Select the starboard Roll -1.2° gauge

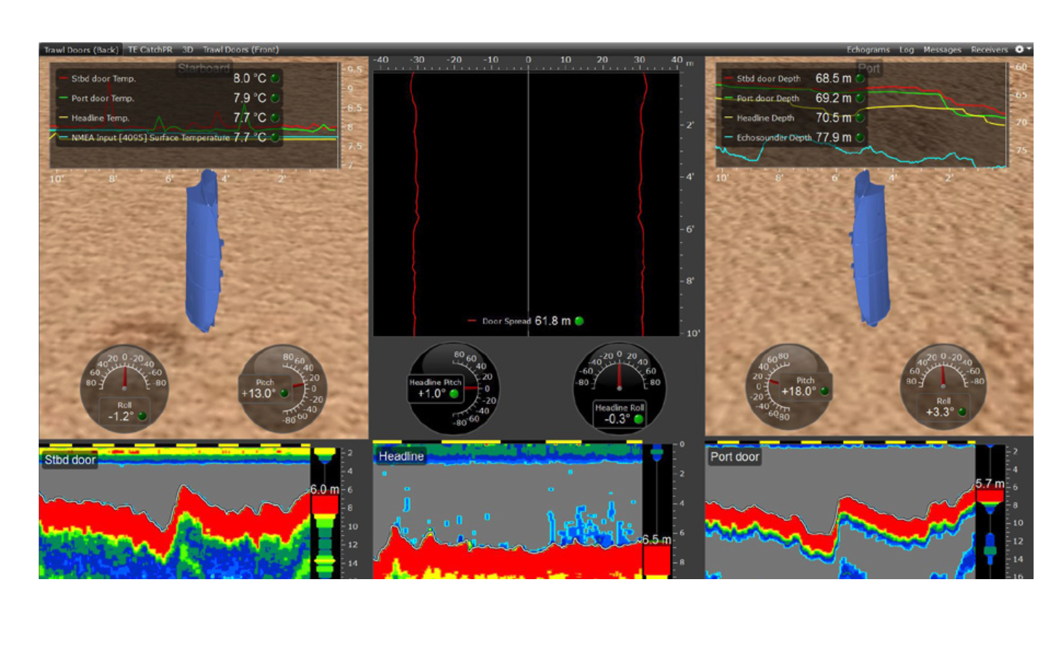point(124,388)
